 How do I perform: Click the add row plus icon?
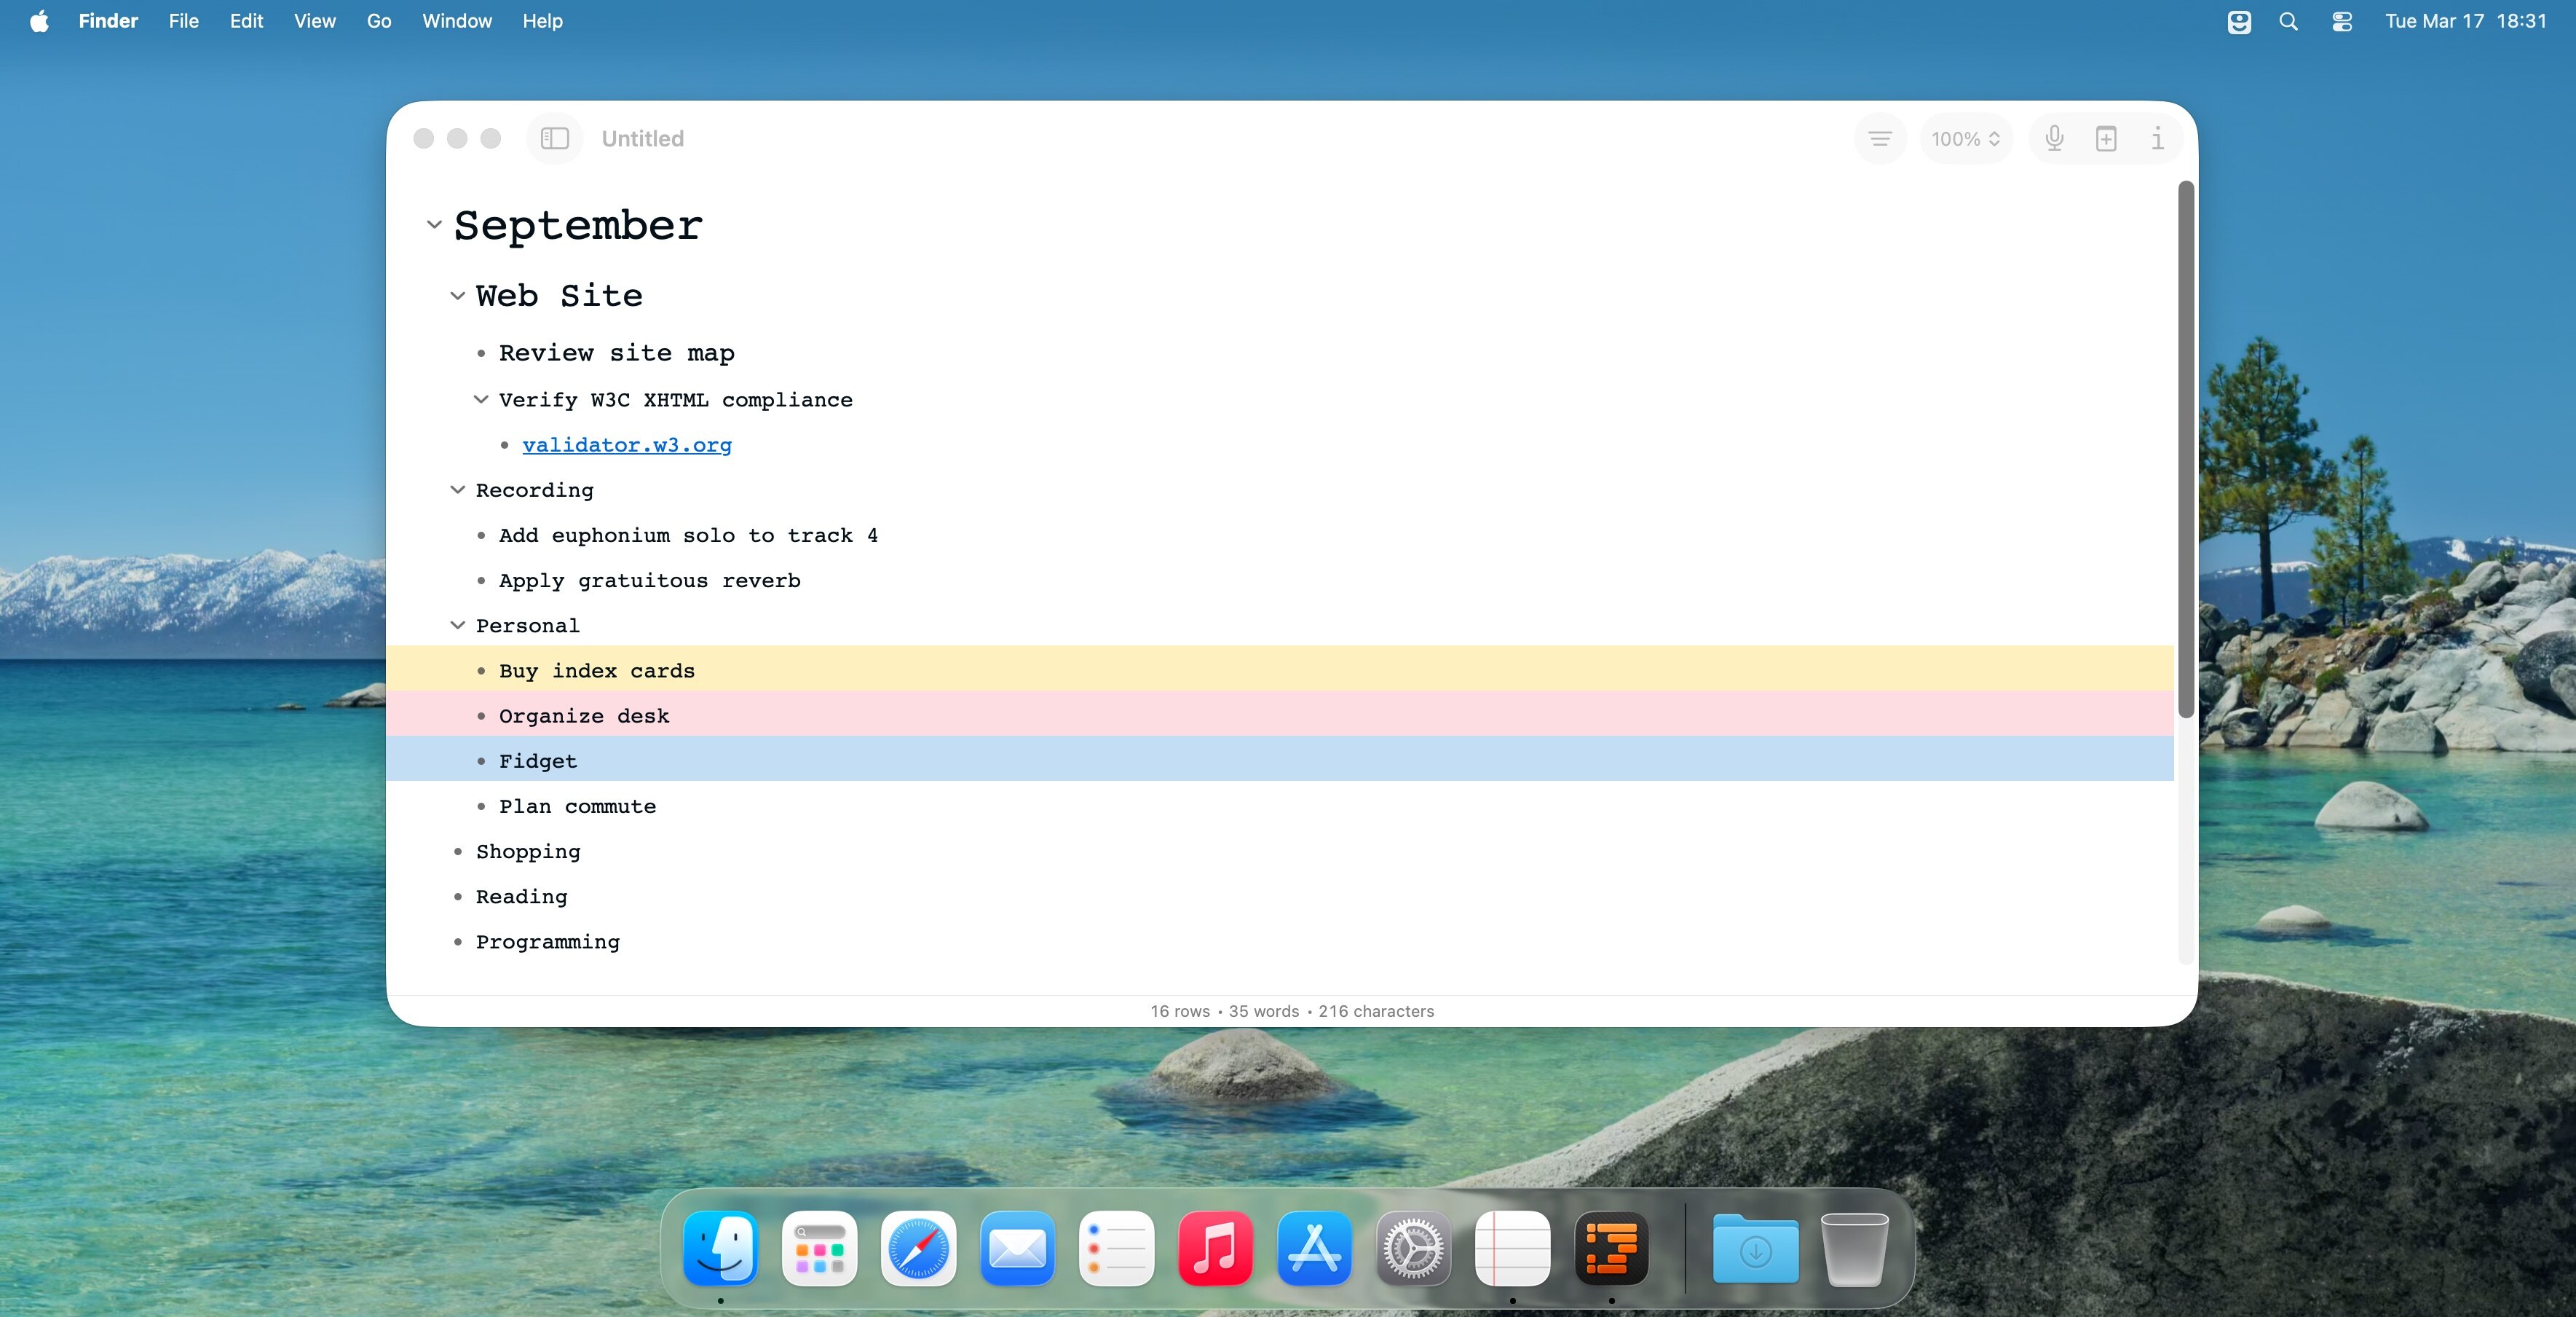2106,138
